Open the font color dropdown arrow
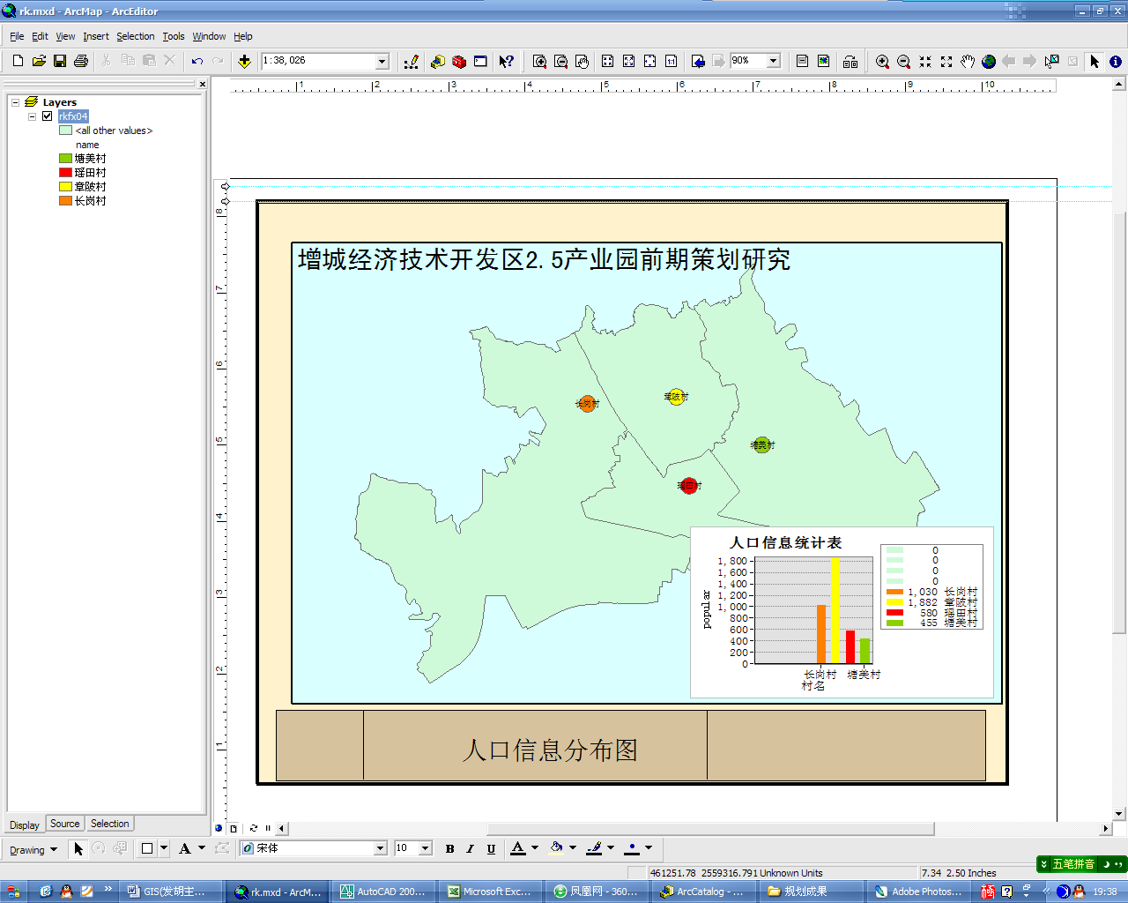This screenshot has height=903, width=1128. 535,848
